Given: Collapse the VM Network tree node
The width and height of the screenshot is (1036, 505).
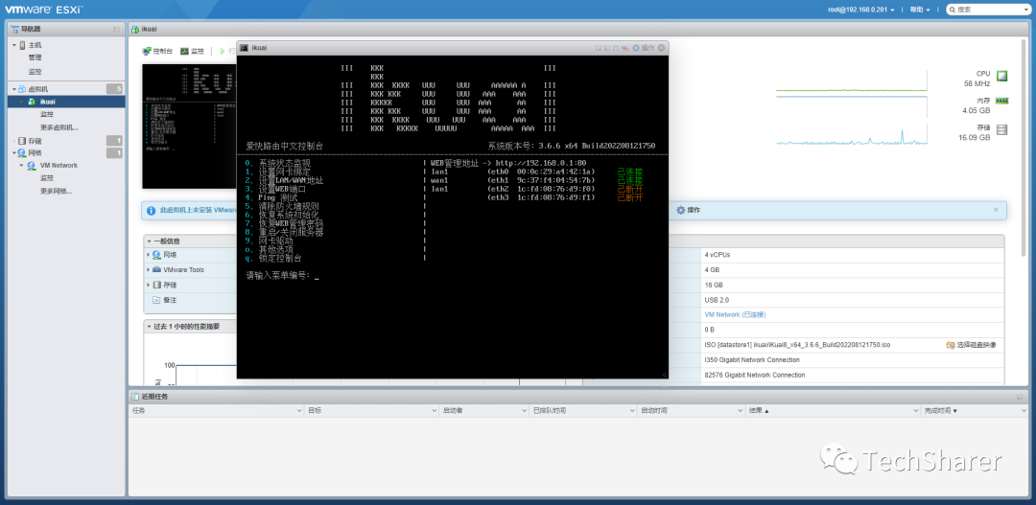Looking at the screenshot, I should pos(22,165).
